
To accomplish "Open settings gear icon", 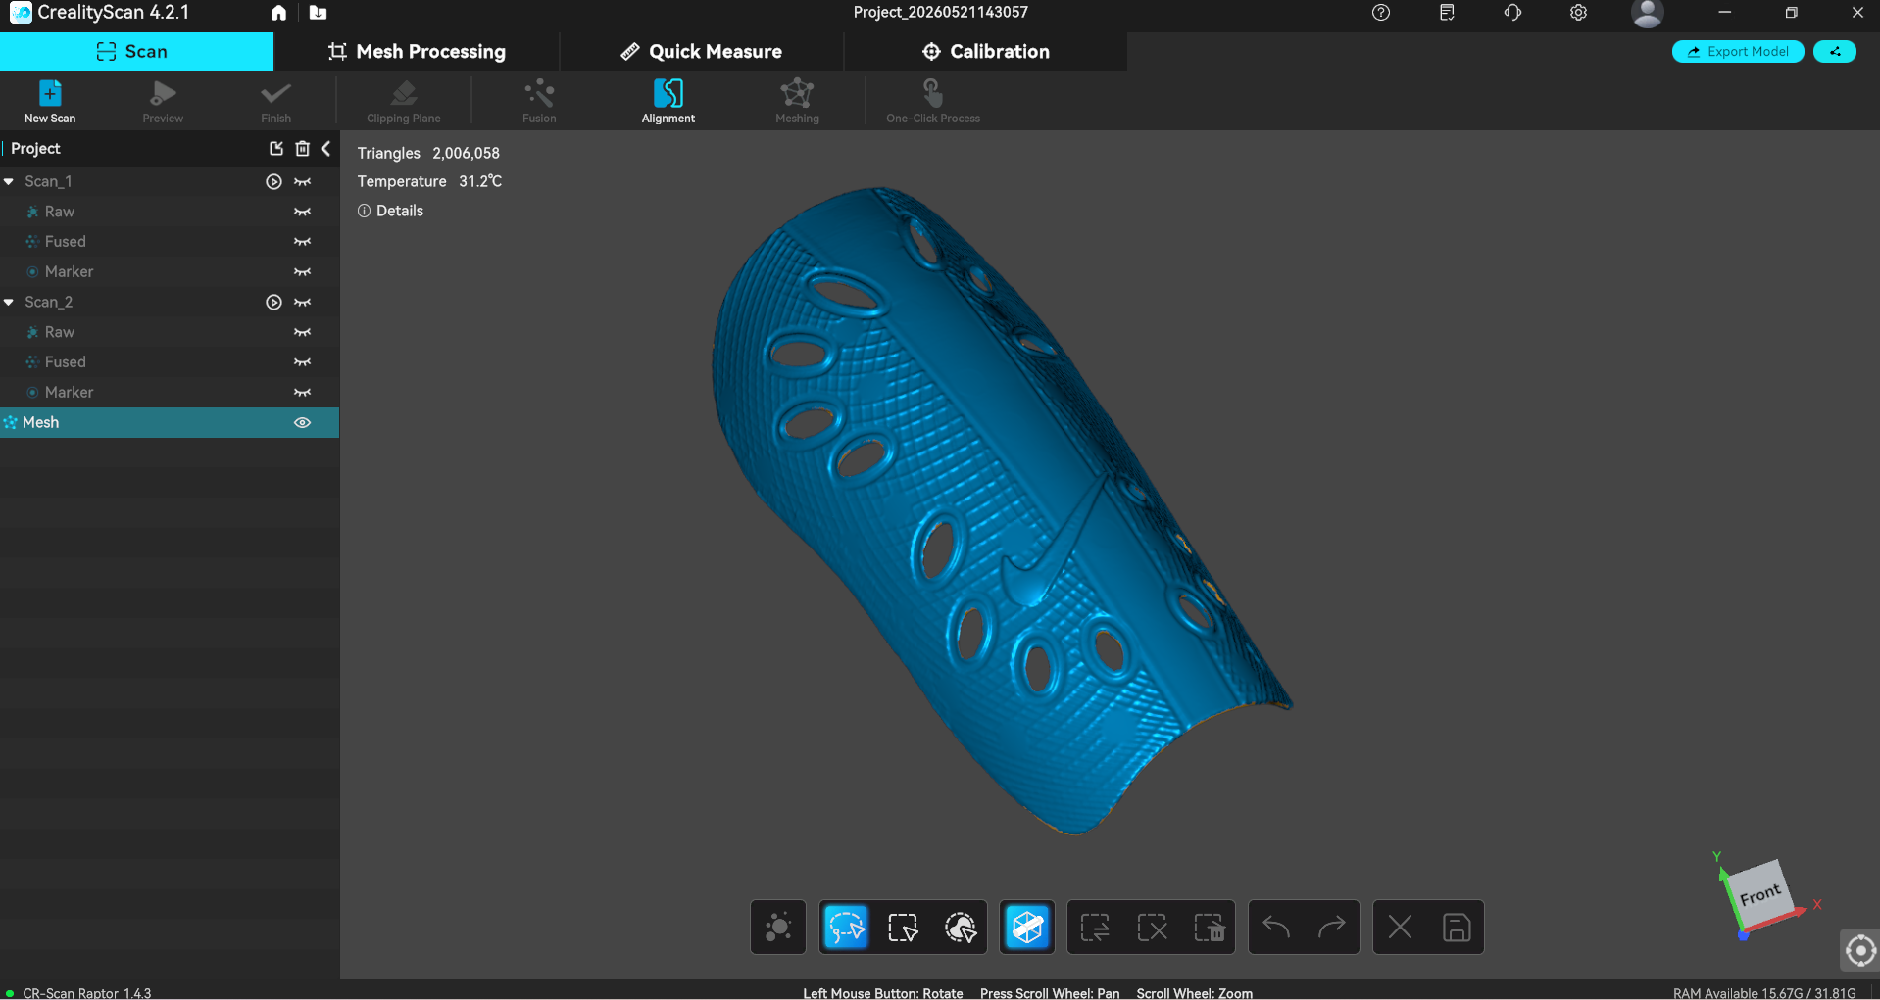I will [1578, 13].
